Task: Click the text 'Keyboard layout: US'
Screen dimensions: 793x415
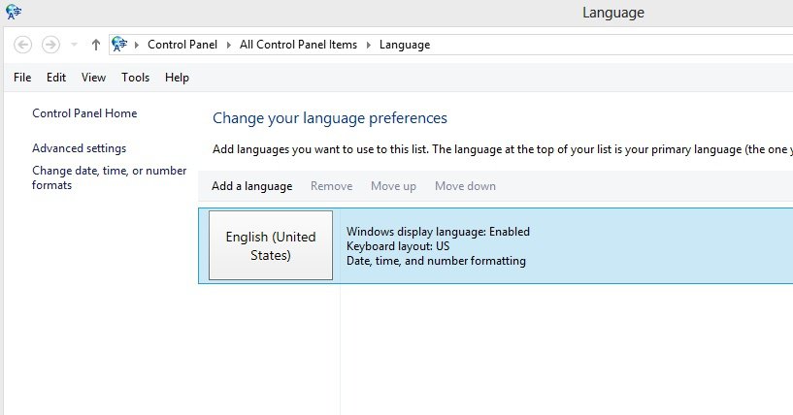Action: [398, 246]
